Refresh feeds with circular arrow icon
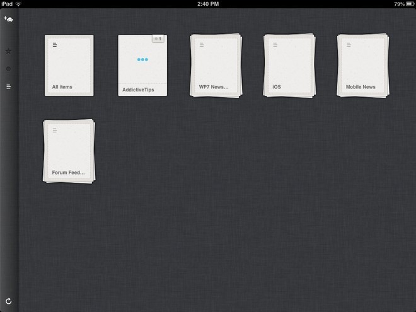Screen dimensions: 416x312 click(x=8, y=301)
